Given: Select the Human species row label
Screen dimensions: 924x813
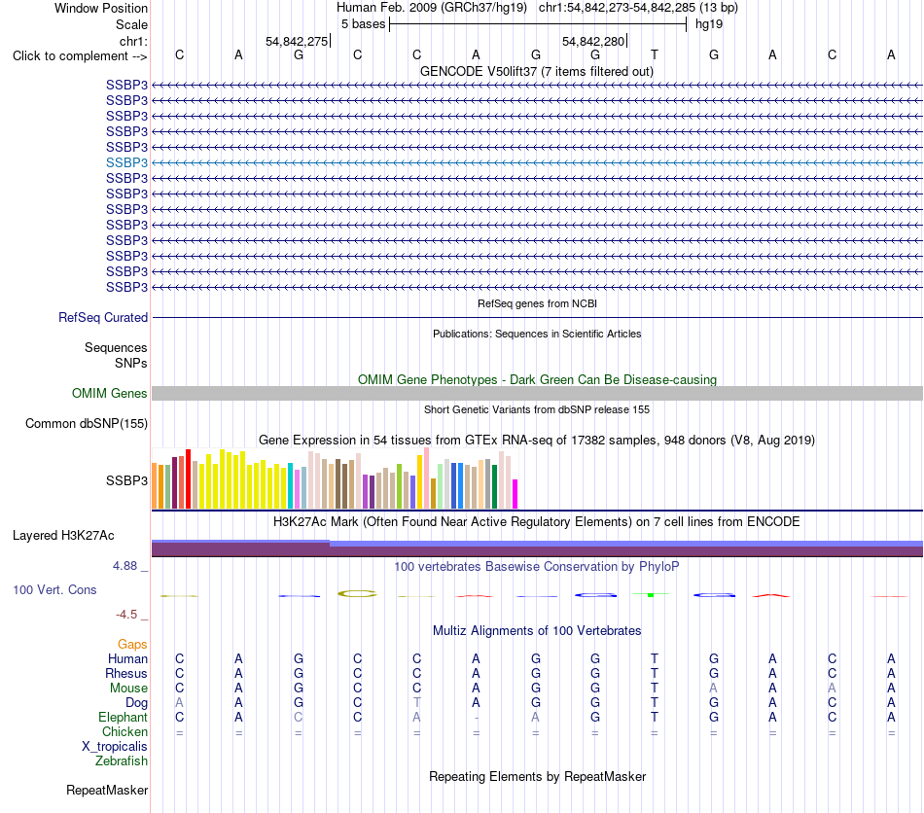Looking at the screenshot, I should (x=127, y=658).
